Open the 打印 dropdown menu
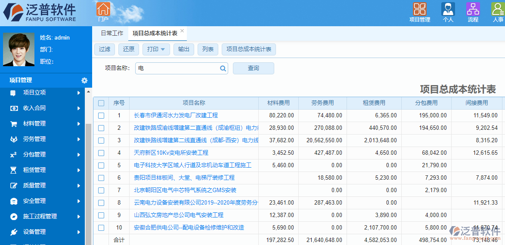 [155, 49]
